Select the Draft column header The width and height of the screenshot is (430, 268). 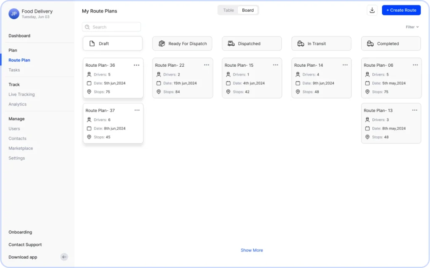[x=113, y=43]
